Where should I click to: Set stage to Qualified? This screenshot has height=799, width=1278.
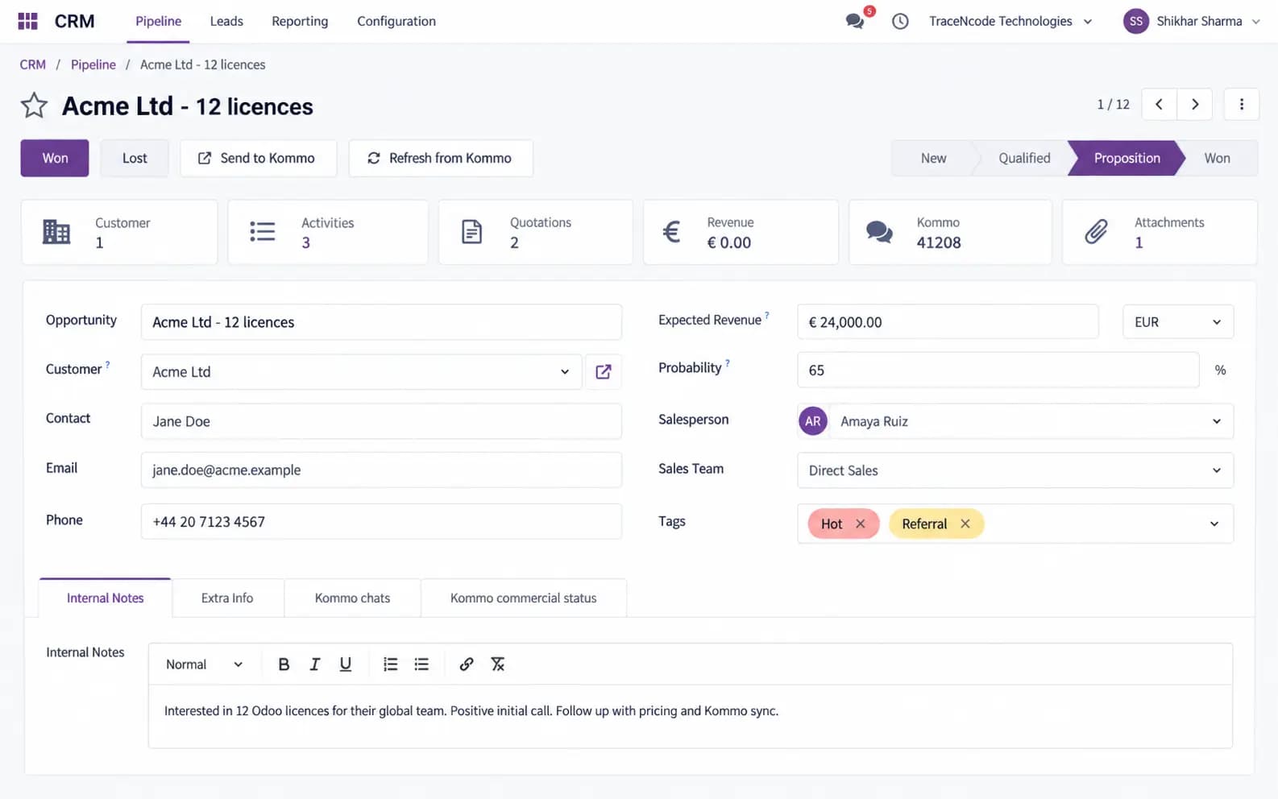coord(1024,158)
